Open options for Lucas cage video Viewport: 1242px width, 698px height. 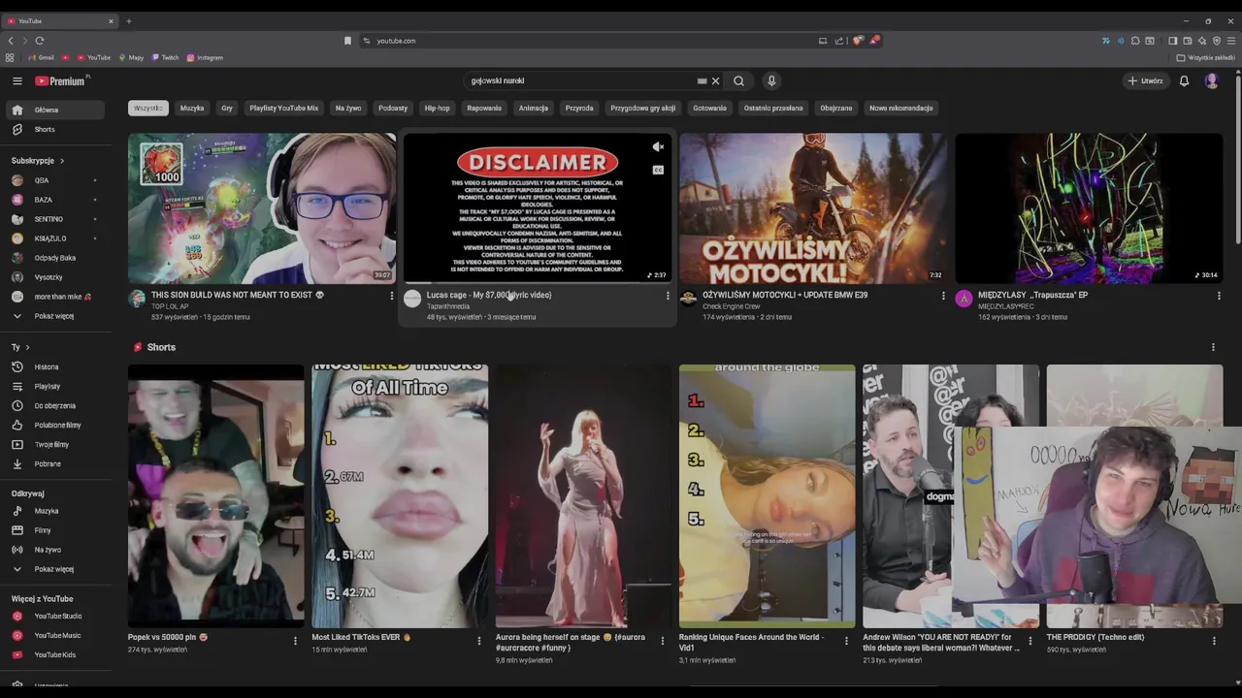[668, 296]
